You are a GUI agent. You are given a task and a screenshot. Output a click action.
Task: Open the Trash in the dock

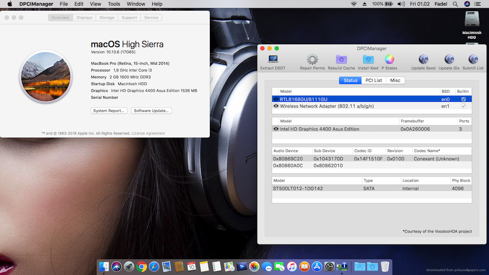point(385,266)
